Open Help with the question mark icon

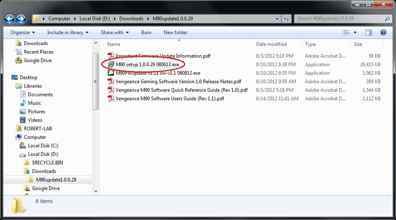click(383, 32)
